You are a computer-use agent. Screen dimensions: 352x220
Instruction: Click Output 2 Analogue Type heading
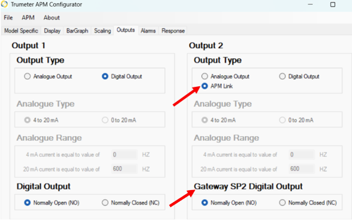222,104
